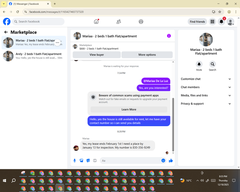Open the taskbar clock and date
Viewport: 240px width, 192px height.
(223, 180)
